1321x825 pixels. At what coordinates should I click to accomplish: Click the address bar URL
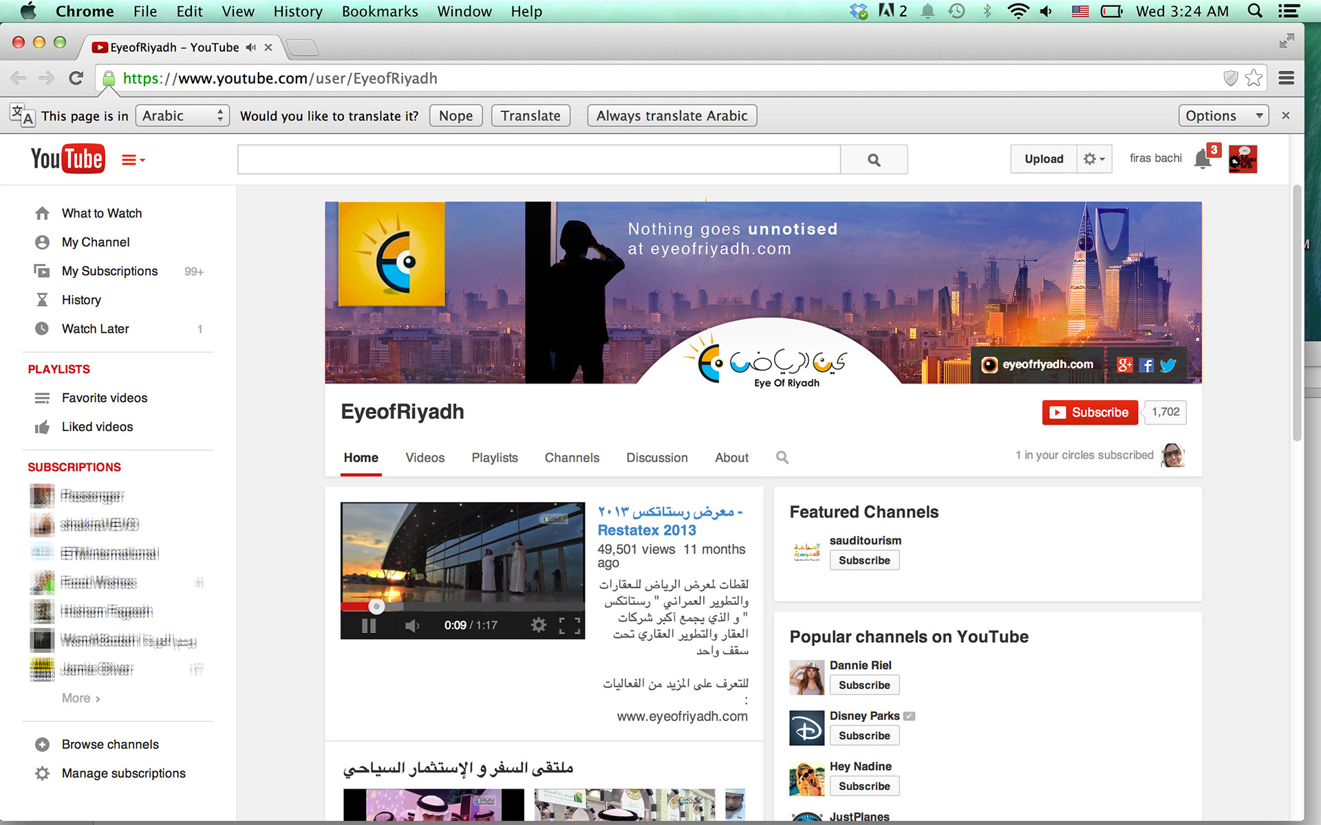coord(280,78)
